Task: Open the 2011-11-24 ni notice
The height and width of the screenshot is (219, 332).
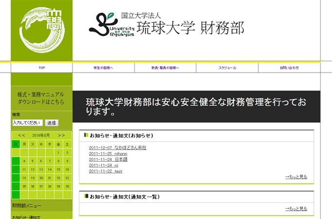Action: coord(104,165)
